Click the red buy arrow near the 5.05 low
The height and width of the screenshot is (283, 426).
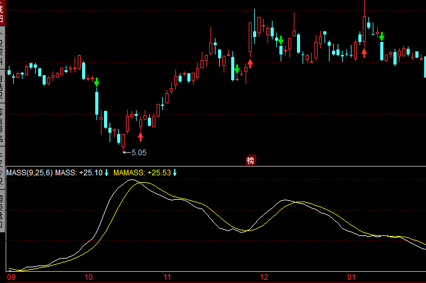pyautogui.click(x=140, y=136)
